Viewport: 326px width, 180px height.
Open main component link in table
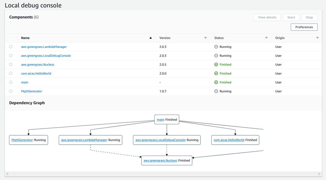tap(25, 82)
